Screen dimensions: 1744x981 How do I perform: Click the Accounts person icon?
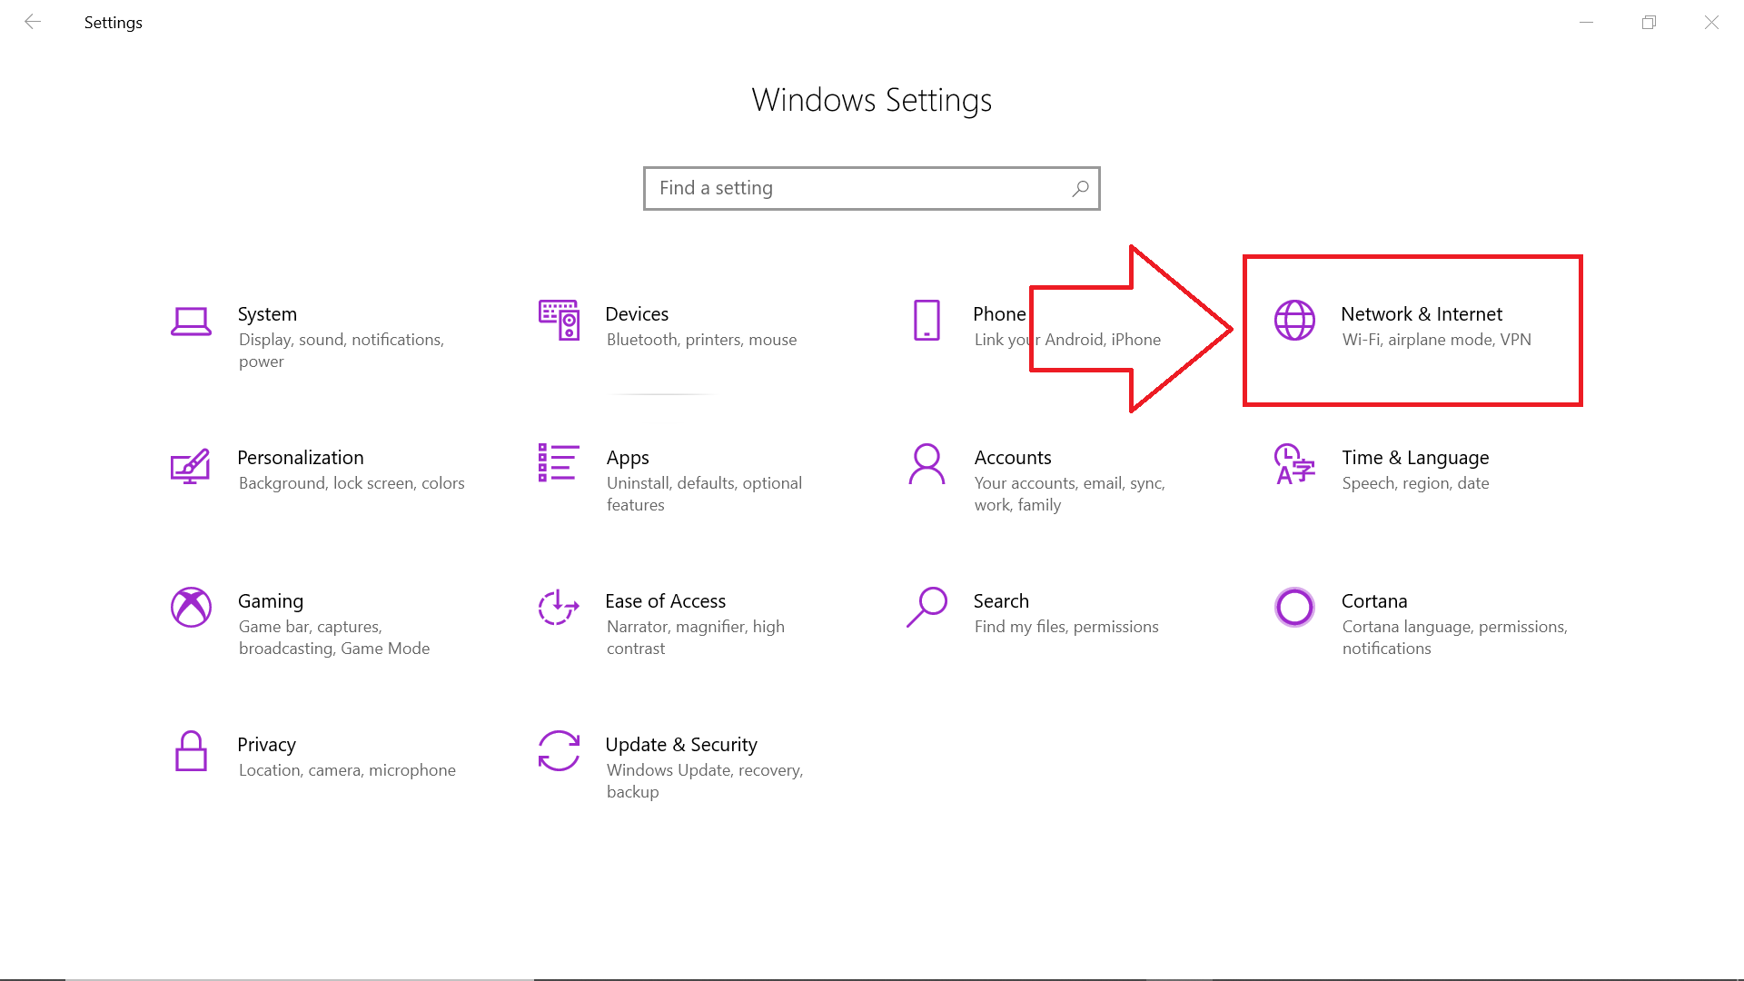coord(926,464)
